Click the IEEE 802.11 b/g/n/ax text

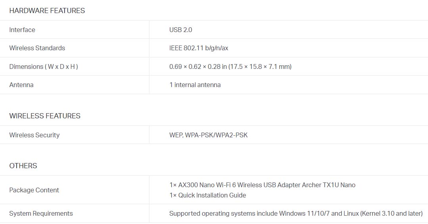tap(199, 48)
